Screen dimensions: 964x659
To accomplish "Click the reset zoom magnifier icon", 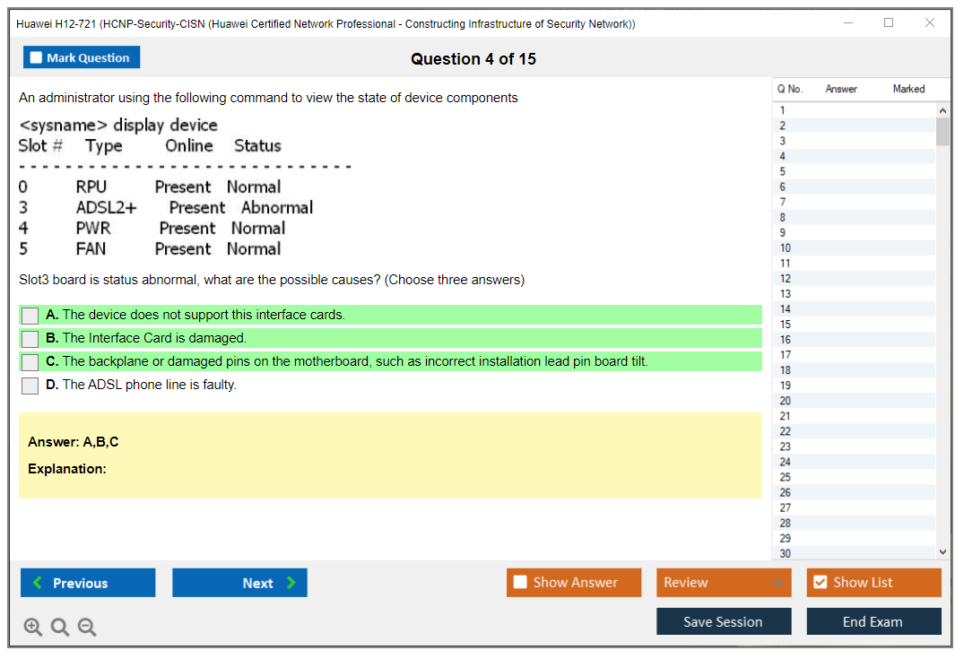I will tap(60, 628).
